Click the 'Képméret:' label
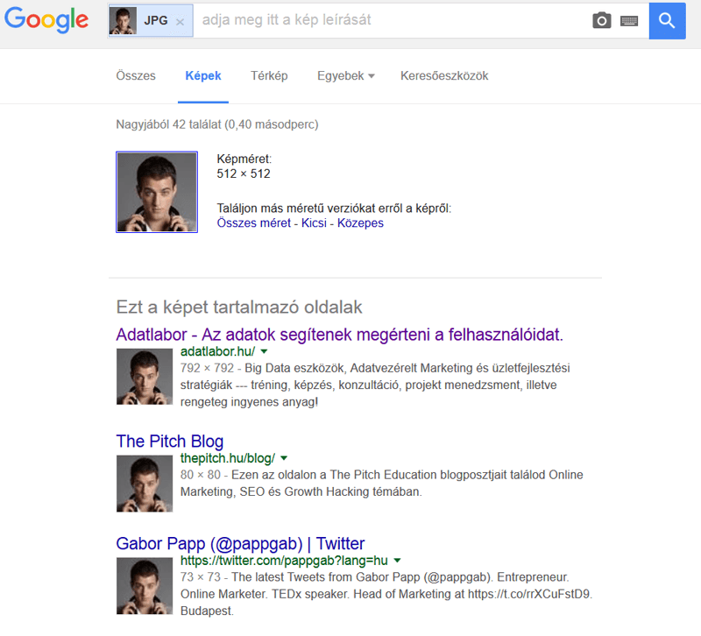701x636 pixels. (244, 159)
